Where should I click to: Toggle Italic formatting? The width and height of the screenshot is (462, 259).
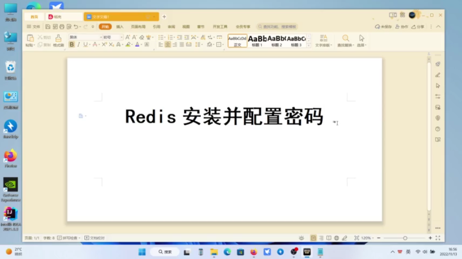coord(78,45)
